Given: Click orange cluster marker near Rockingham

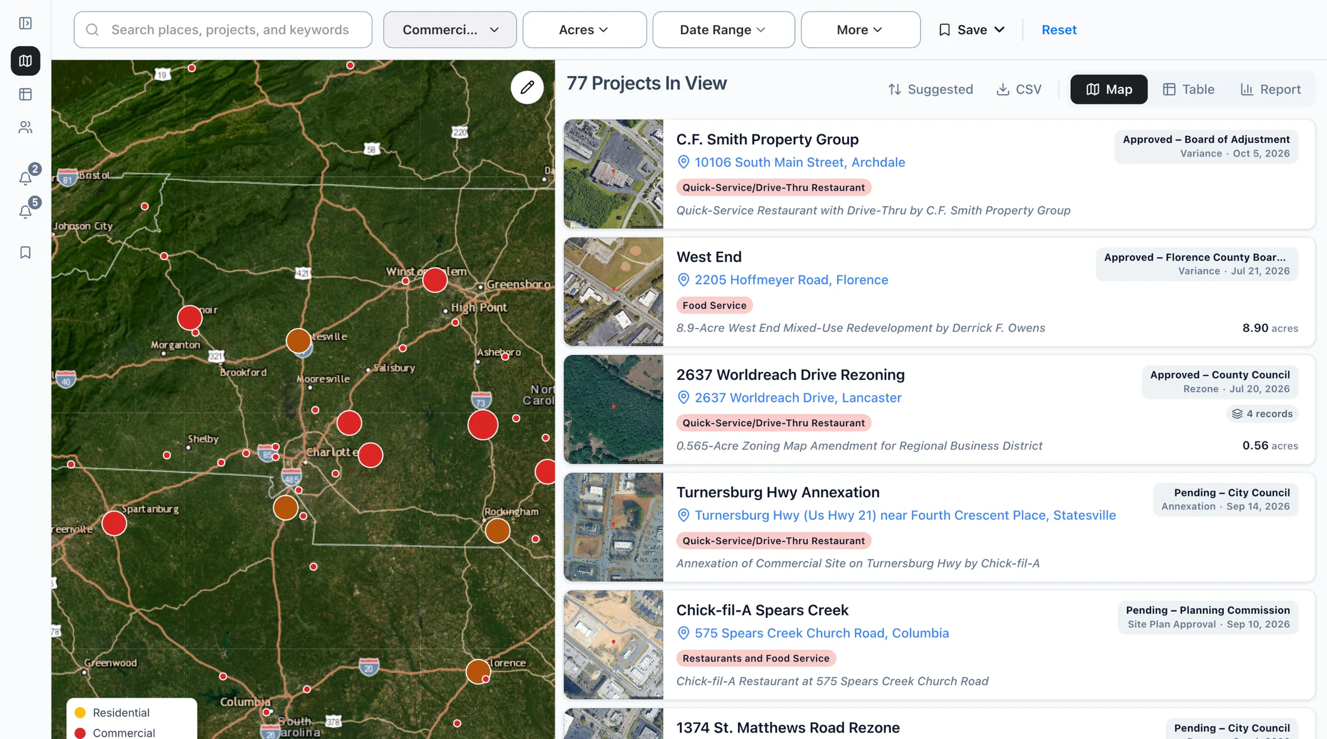Looking at the screenshot, I should (x=497, y=530).
